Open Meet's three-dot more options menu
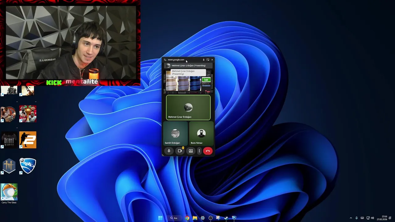Viewport: 395px width, 222px height. [x=199, y=151]
